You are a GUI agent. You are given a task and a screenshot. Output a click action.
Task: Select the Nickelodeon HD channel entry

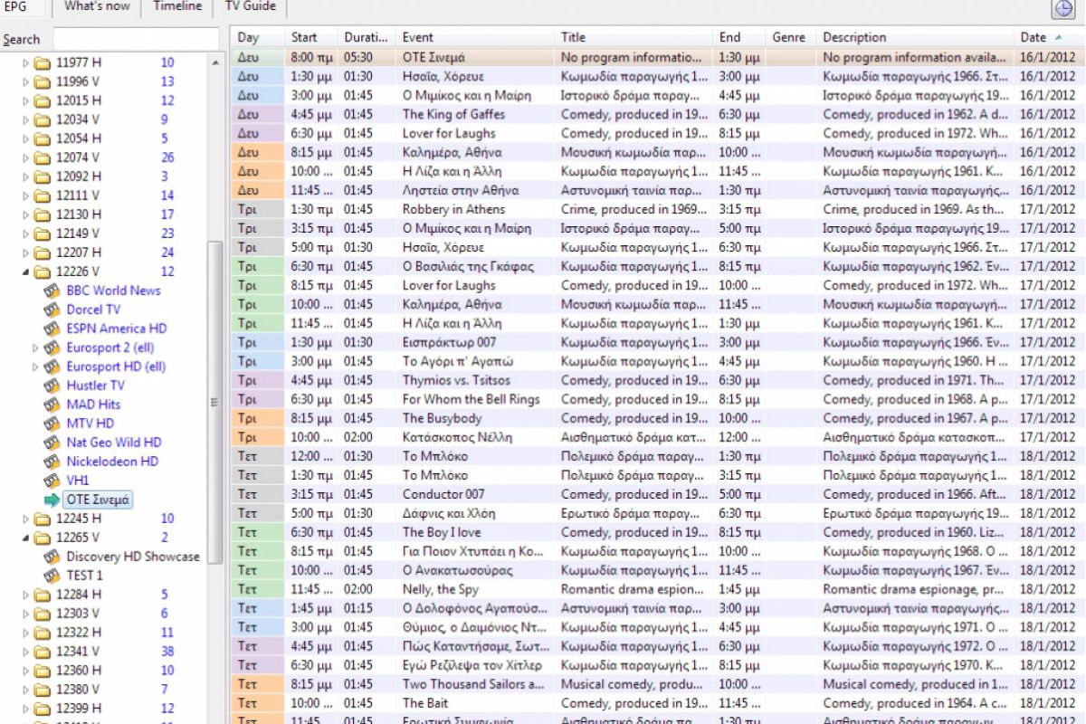point(112,462)
